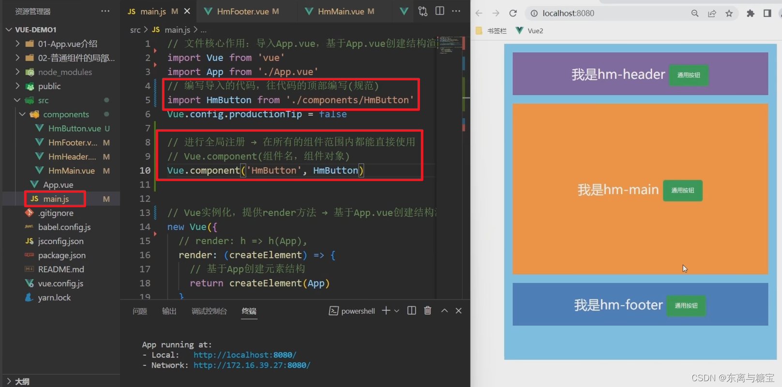Open jsconfig.json file
Image resolution: width=782 pixels, height=387 pixels.
point(60,241)
